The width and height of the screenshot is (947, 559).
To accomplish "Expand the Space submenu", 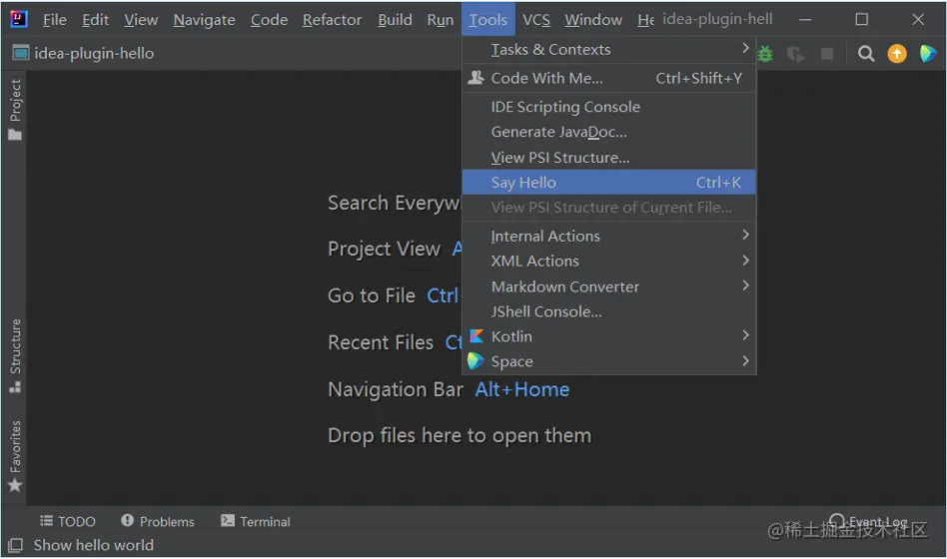I will click(x=608, y=361).
